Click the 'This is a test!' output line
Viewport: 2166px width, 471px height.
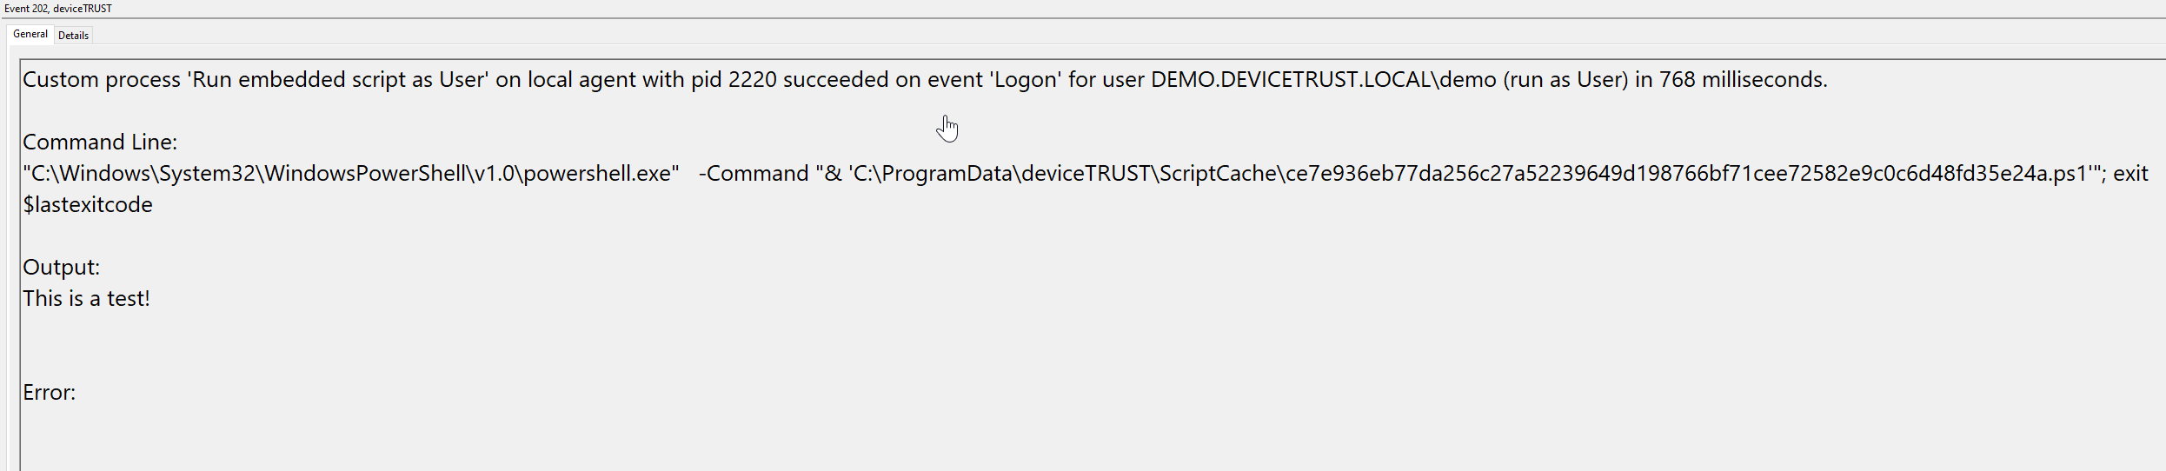click(x=86, y=298)
